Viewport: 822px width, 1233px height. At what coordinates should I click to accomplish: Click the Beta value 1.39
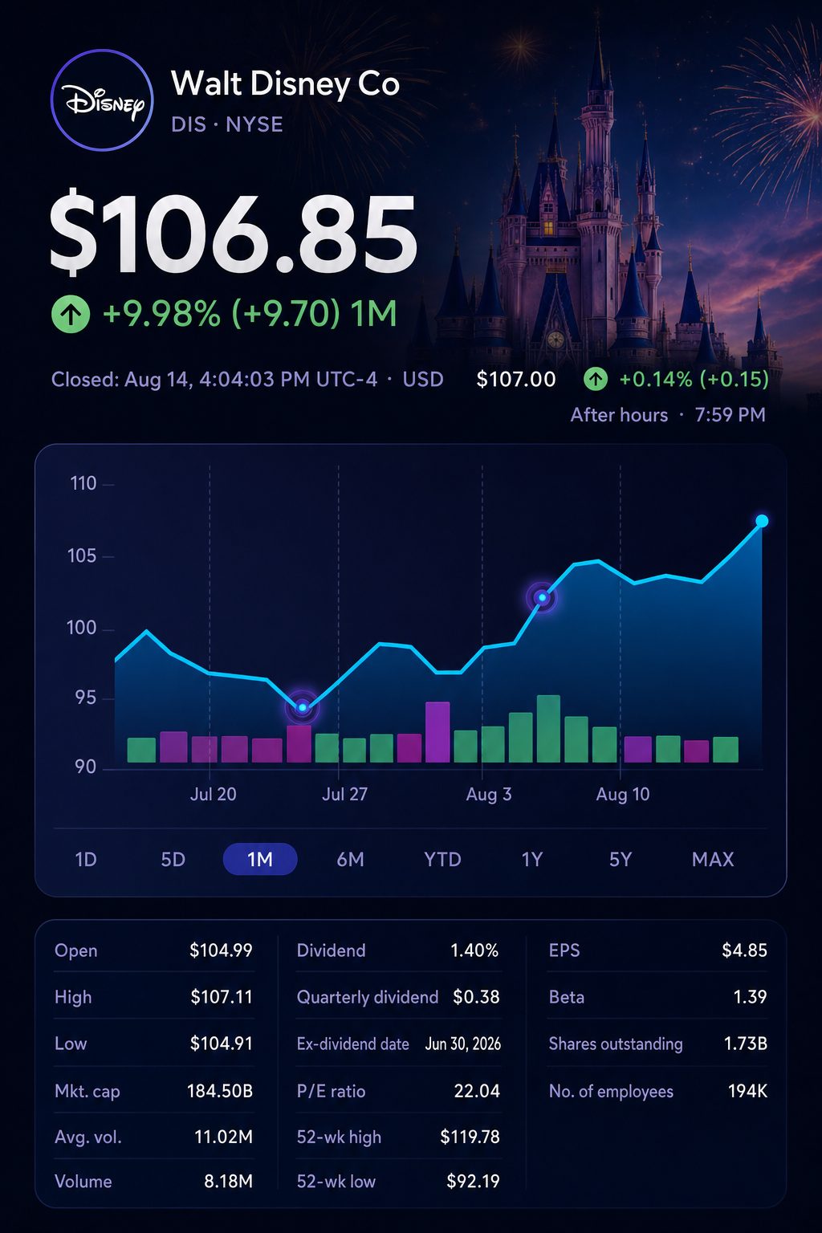point(751,997)
